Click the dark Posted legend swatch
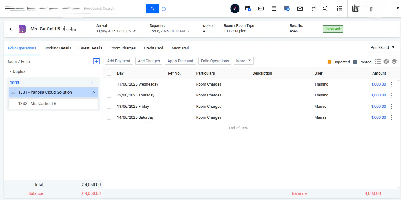Screen dimensions: 401x200 [355, 62]
